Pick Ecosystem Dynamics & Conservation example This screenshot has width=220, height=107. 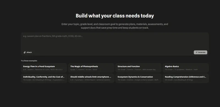[138, 78]
